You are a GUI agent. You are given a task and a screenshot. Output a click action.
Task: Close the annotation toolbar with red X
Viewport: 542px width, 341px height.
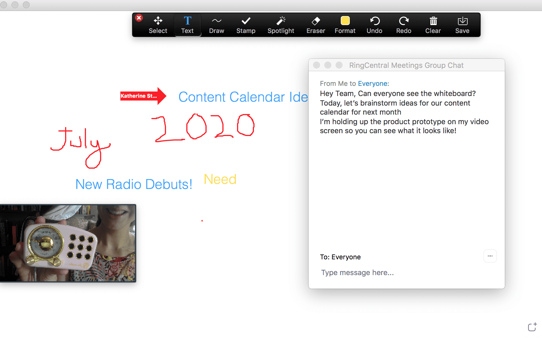[x=139, y=18]
